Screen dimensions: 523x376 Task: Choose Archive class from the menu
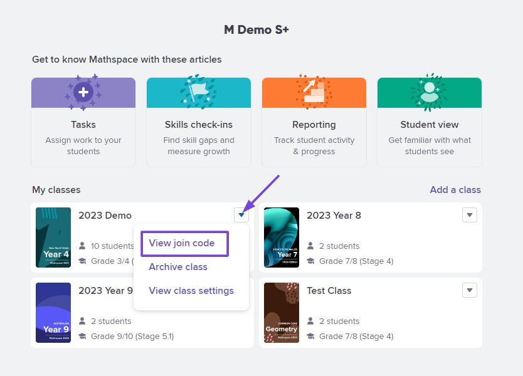[178, 267]
